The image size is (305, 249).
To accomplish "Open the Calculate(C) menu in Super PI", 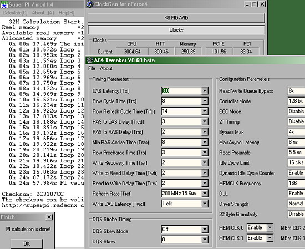I will pyautogui.click(x=15, y=13).
